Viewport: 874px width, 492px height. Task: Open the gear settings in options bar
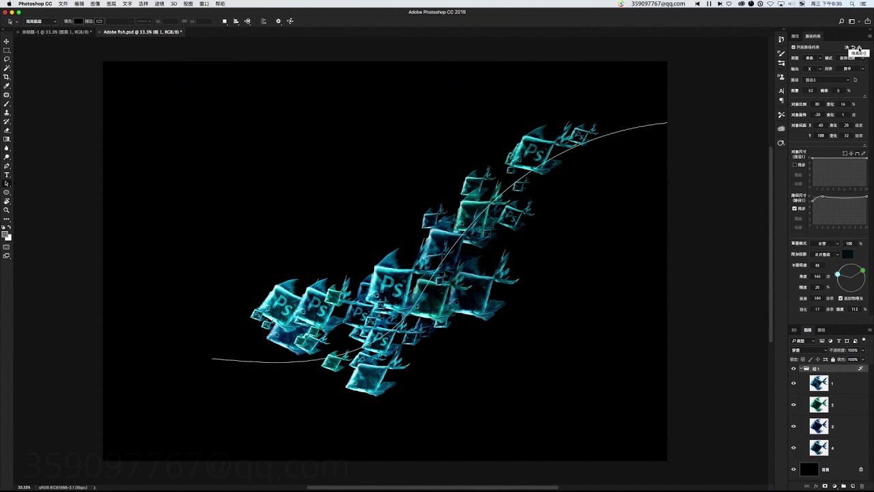coord(278,21)
